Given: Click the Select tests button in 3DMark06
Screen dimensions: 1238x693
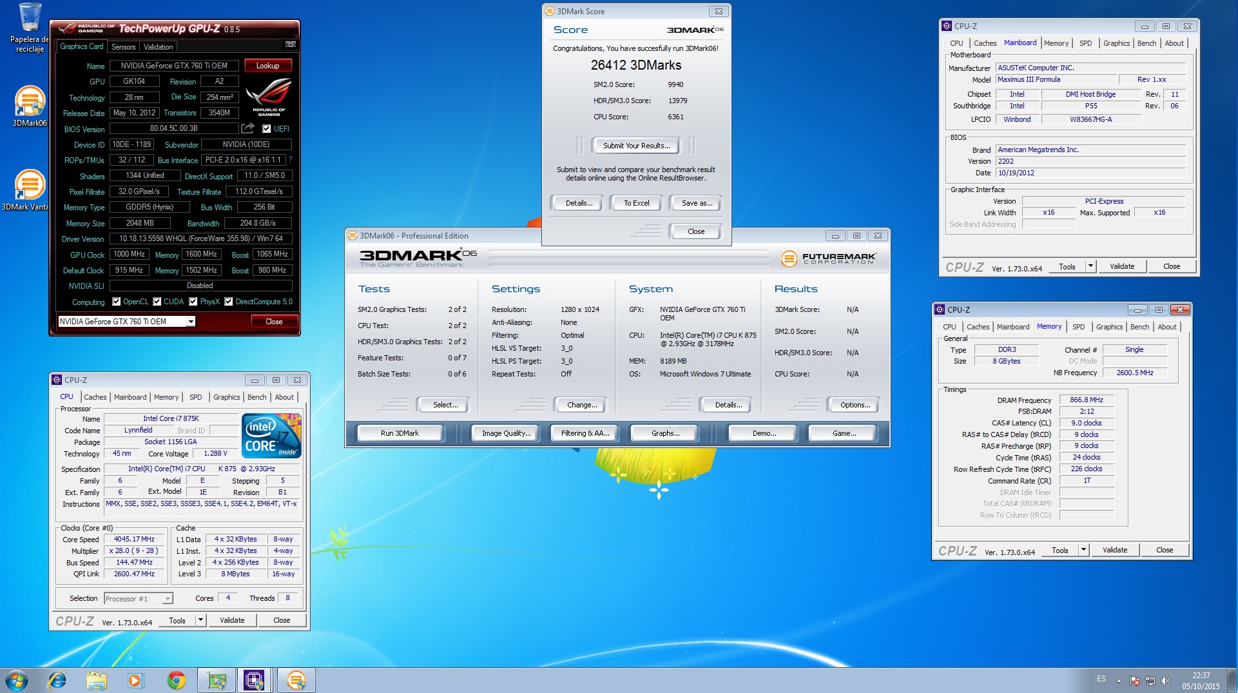Looking at the screenshot, I should 445,405.
